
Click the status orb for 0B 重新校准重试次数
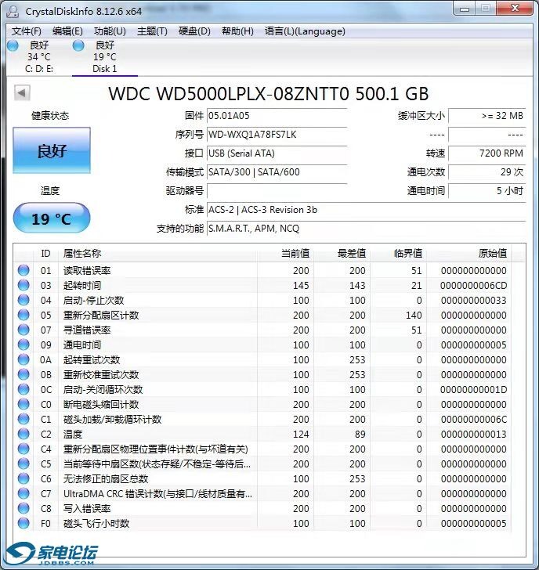[x=24, y=374]
